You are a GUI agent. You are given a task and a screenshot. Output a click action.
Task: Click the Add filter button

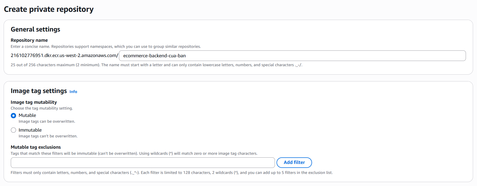(x=294, y=162)
